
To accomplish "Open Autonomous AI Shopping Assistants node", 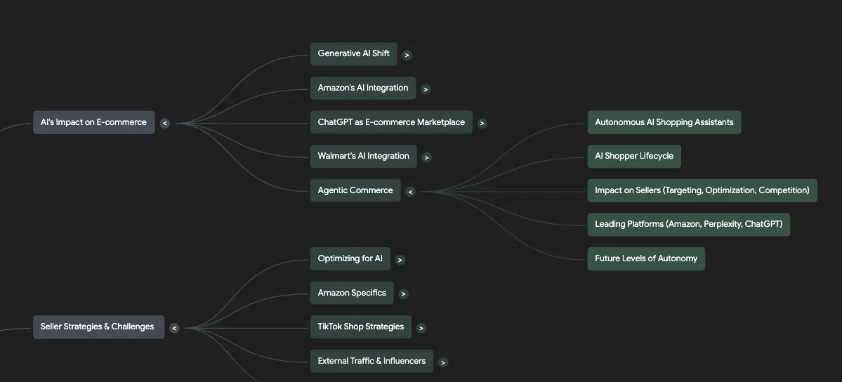I will pyautogui.click(x=664, y=122).
